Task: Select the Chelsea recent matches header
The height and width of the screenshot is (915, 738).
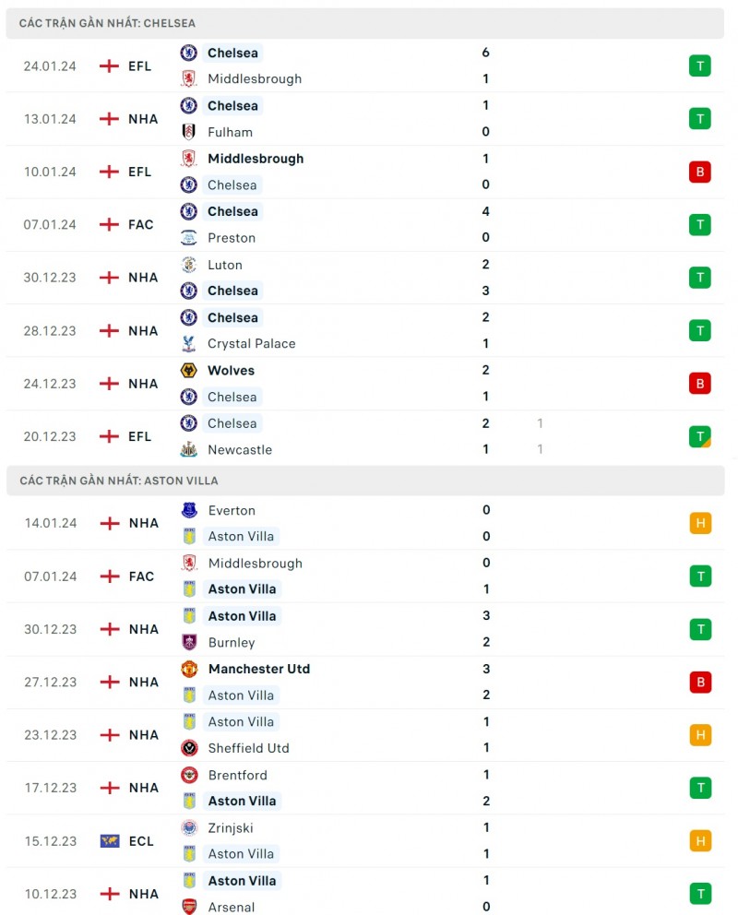Action: click(x=107, y=23)
